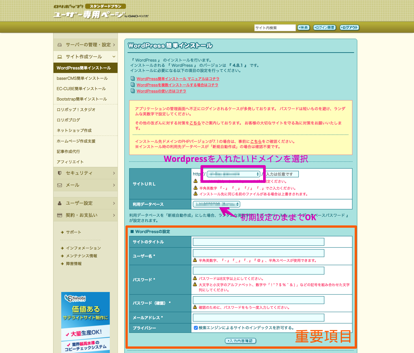The width and height of the screenshot is (414, 353).
Task: Click the ログアウト button
Action: point(349,28)
